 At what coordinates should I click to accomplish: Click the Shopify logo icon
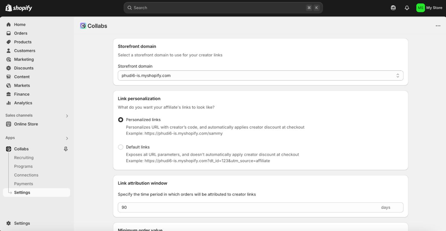coord(9,8)
